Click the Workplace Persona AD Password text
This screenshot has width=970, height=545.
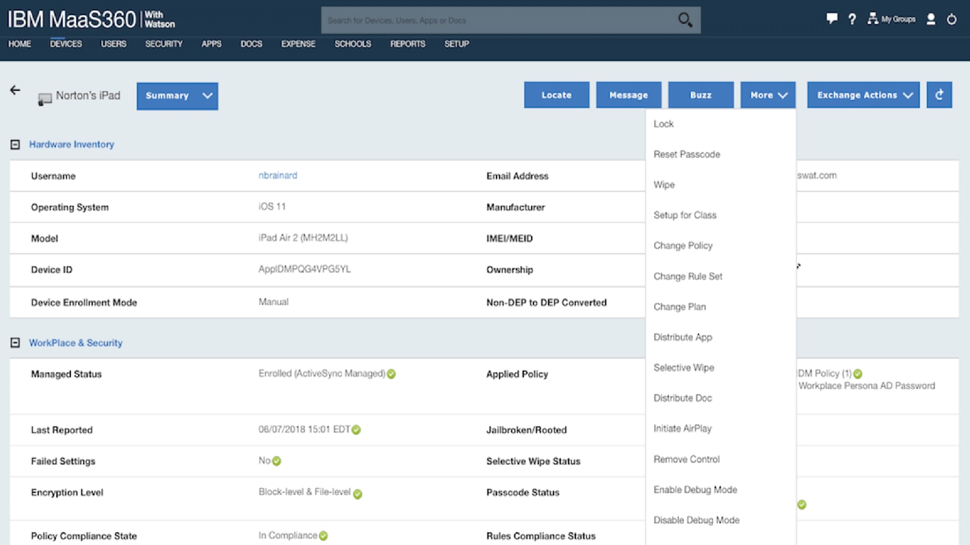(866, 386)
